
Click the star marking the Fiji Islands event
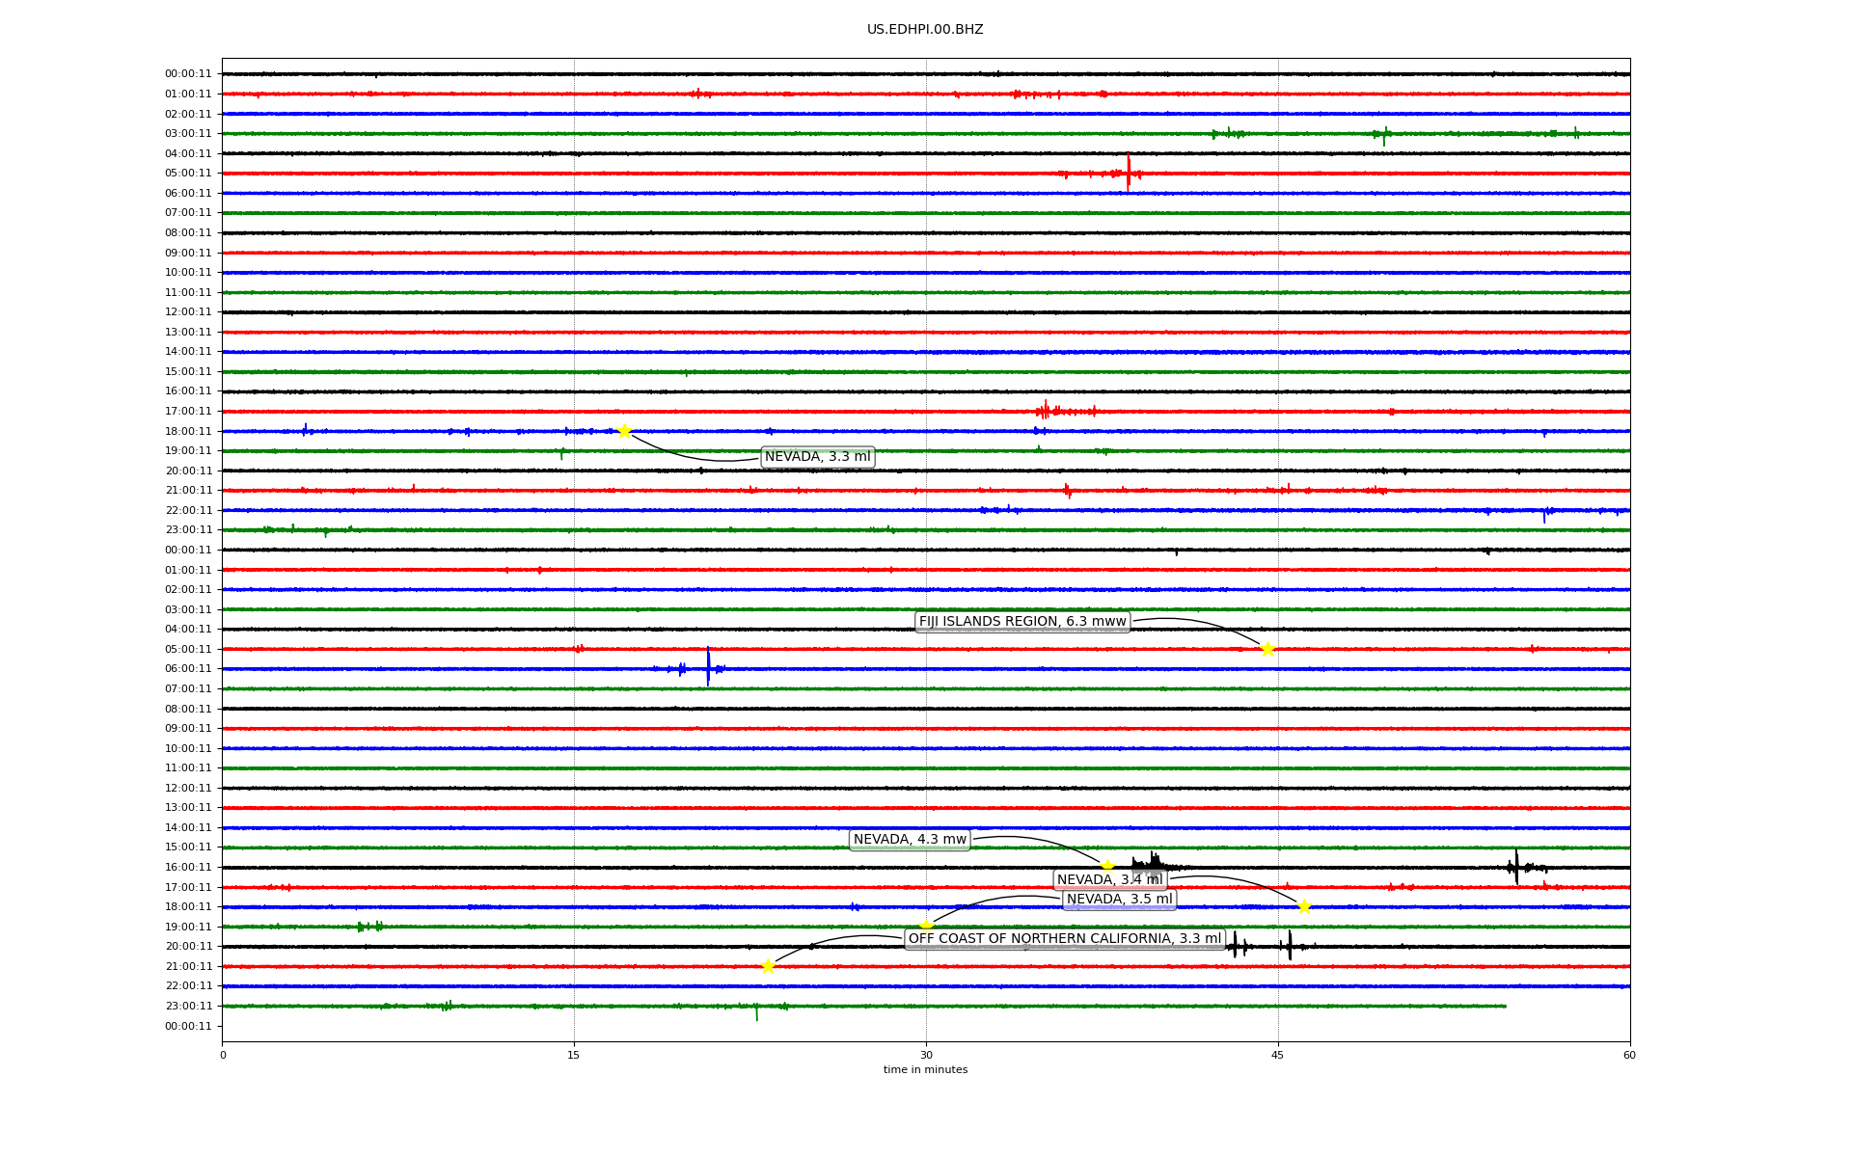[1267, 649]
